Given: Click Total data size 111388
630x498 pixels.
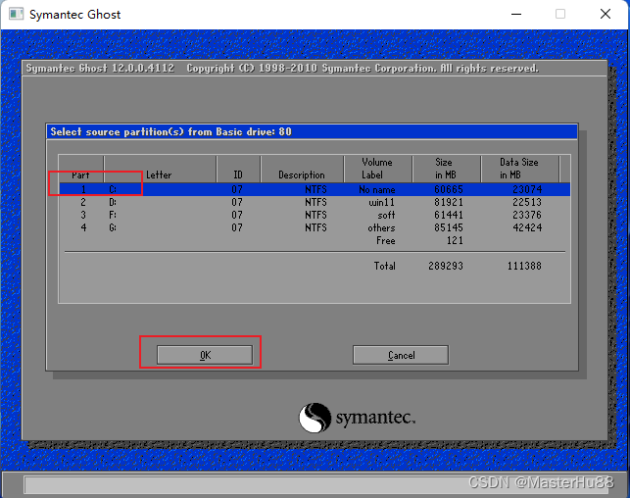Looking at the screenshot, I should click(x=524, y=266).
